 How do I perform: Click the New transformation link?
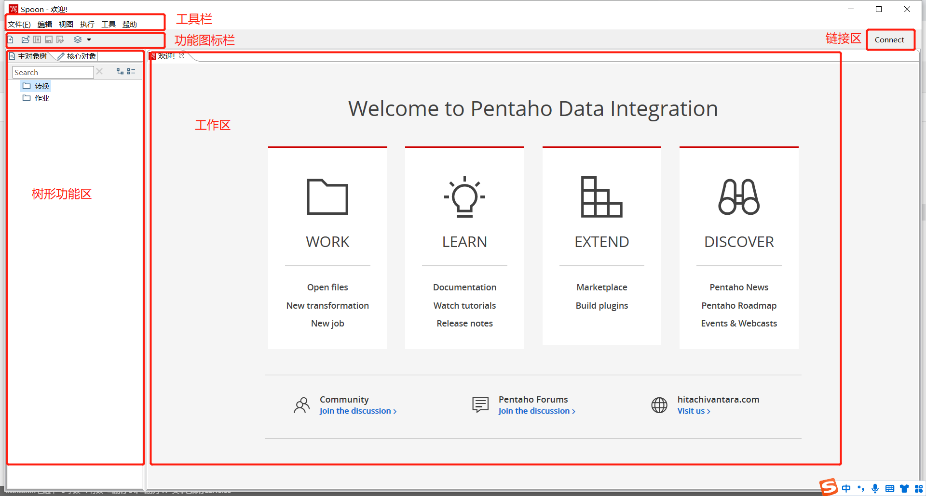coord(327,306)
